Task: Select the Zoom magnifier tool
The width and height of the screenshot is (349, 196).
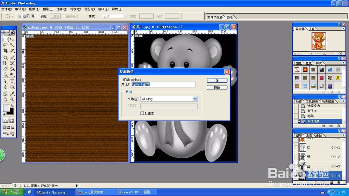Action: 12,99
